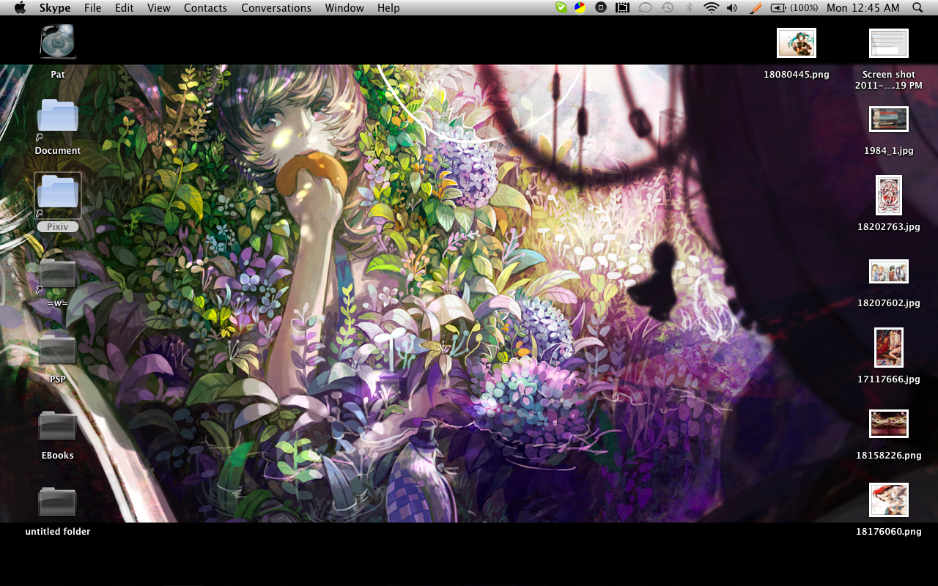Click the battery status icon
The image size is (938, 586).
(778, 7)
